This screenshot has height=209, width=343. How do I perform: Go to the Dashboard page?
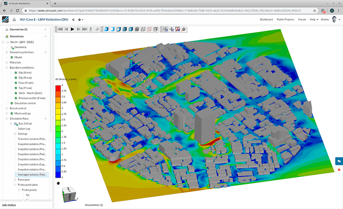[x=266, y=20]
